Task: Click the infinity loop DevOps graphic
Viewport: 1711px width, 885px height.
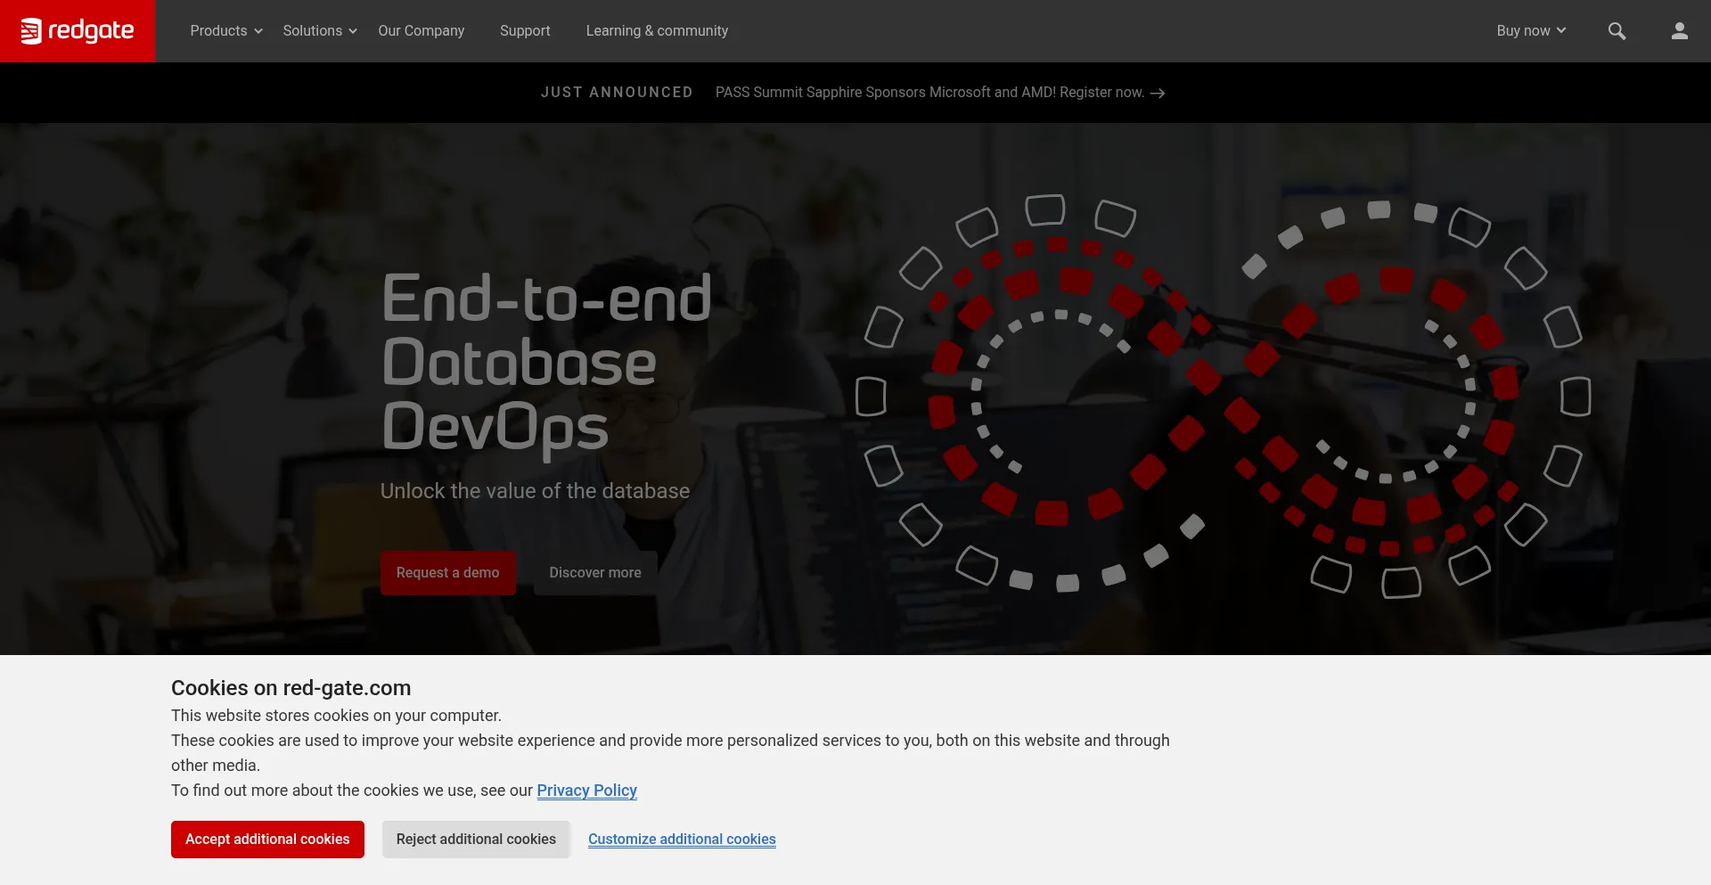Action: [1223, 396]
